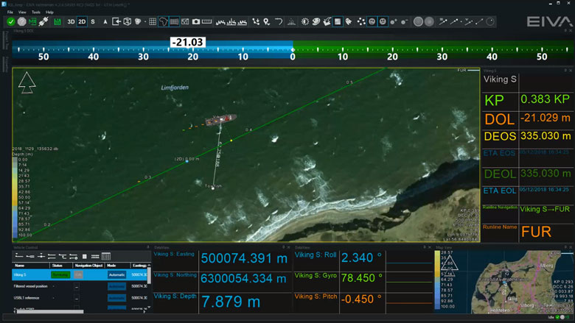575x323 pixels.
Task: Open mode dropdown for USBL1 reference row
Action: (x=117, y=298)
